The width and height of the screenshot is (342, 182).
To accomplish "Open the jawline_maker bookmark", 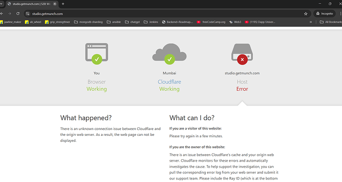I will pos(11,22).
